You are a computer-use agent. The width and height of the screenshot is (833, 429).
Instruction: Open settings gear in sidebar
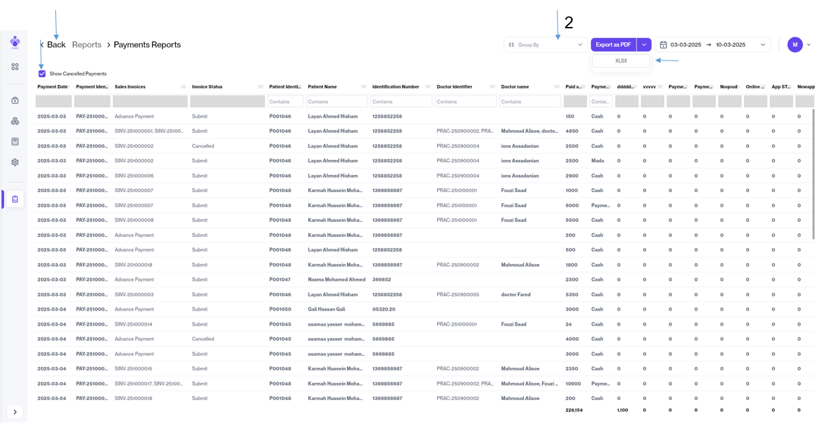coord(14,162)
